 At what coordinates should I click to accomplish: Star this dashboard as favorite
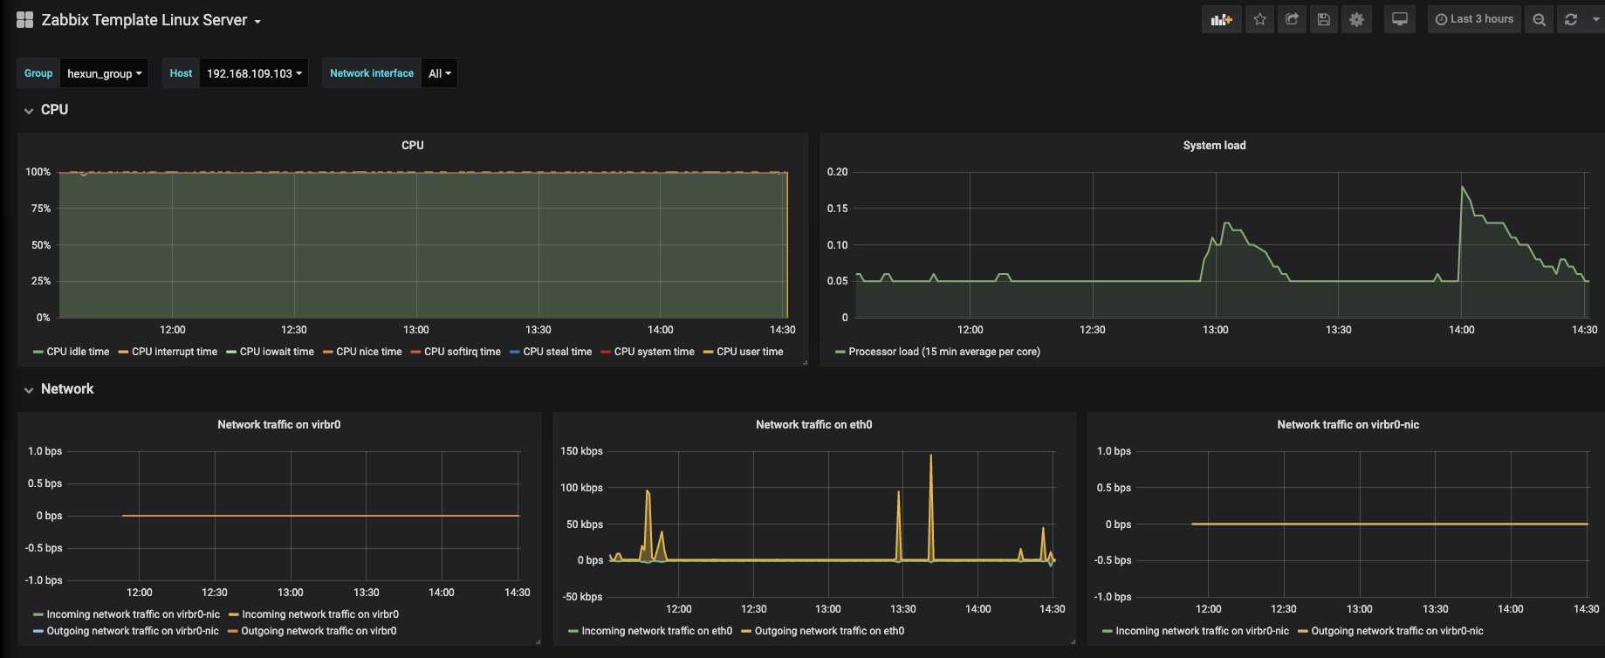[1259, 19]
